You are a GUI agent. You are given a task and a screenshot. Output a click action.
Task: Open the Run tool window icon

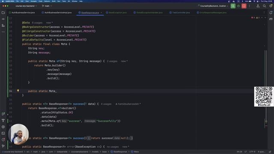3,114
